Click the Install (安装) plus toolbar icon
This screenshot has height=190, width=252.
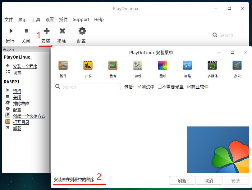(46, 31)
